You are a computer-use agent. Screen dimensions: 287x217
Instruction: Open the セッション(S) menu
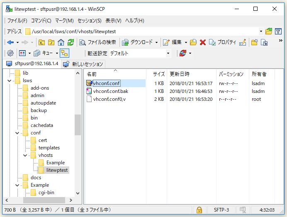90,20
